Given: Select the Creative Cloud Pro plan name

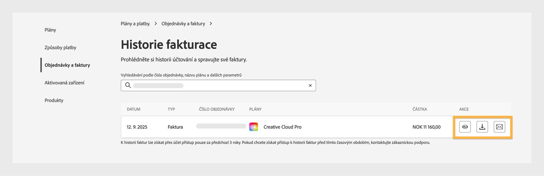Looking at the screenshot, I should tap(282, 127).
